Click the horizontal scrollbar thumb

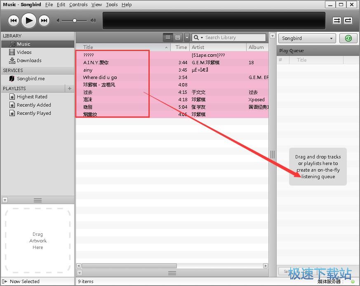tap(129, 266)
